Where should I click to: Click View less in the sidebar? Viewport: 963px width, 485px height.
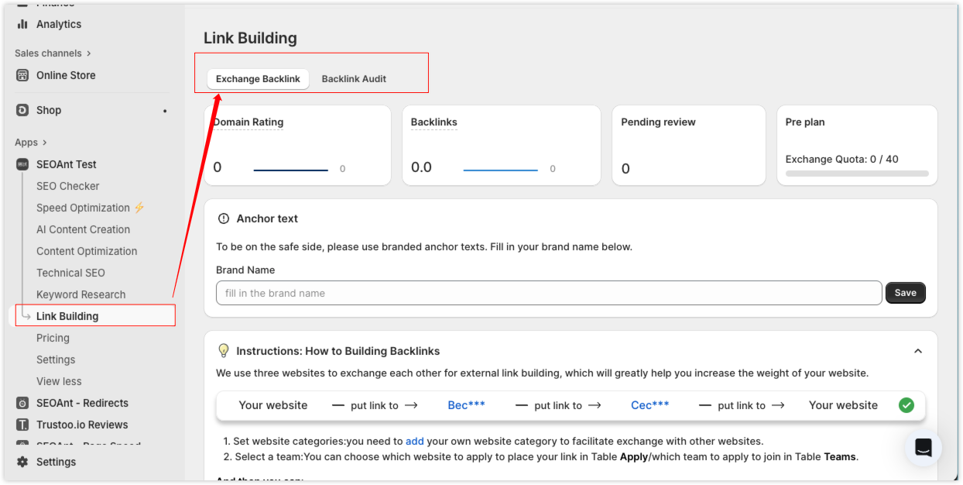59,381
